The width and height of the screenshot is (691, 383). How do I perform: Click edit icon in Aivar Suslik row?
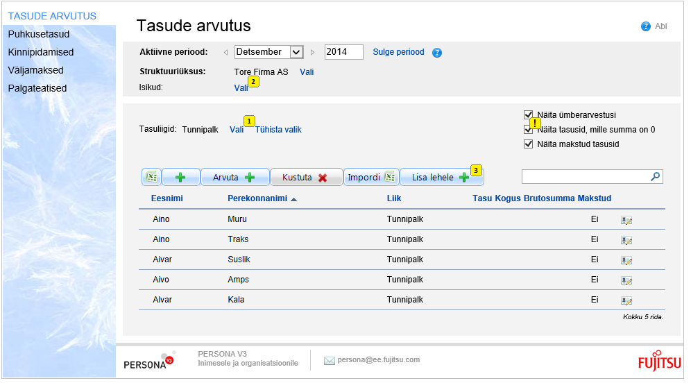click(x=626, y=260)
